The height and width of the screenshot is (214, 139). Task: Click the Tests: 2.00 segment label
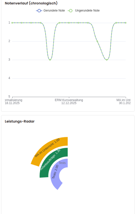click(55, 172)
